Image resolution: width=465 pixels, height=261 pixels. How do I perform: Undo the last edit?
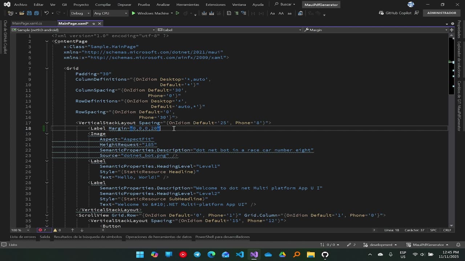[46, 13]
